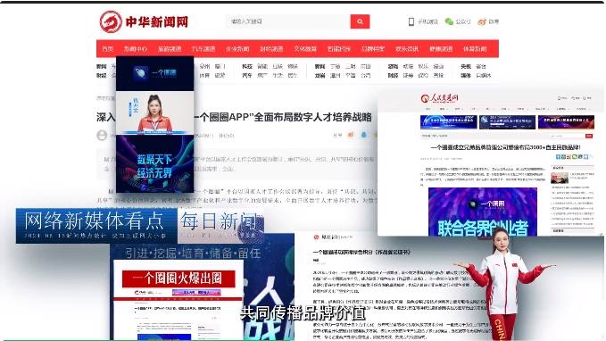Image resolution: width=606 pixels, height=341 pixels.
Task: Click the red magnifier search button
Action: pyautogui.click(x=360, y=21)
